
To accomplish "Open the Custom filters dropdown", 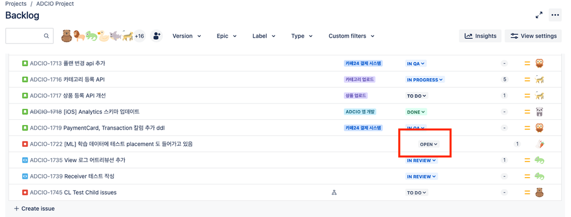I will [352, 36].
